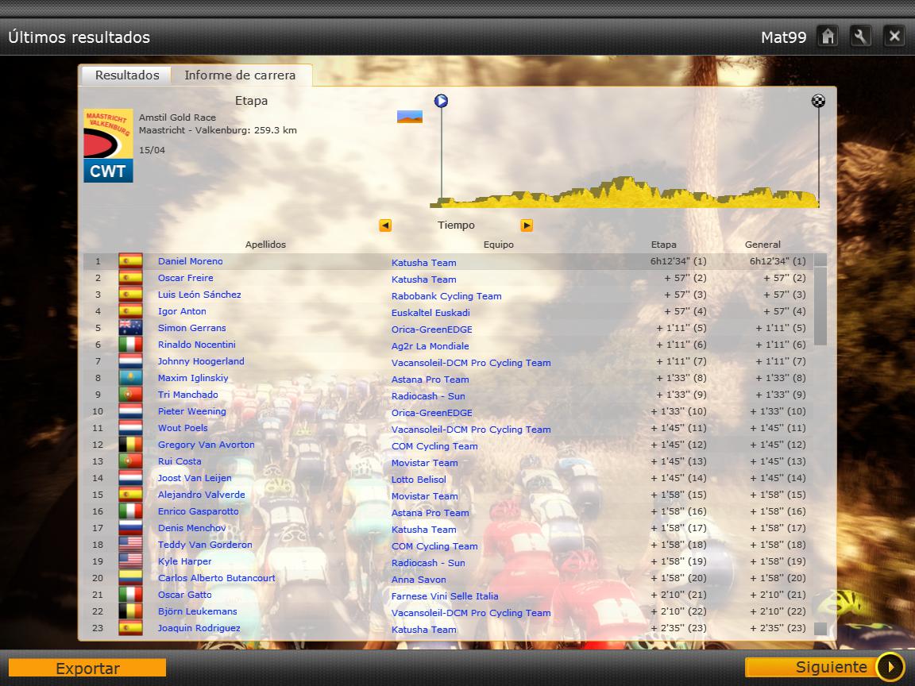Open rider Oscar Freire's profile link
Image resolution: width=915 pixels, height=686 pixels.
click(x=185, y=278)
